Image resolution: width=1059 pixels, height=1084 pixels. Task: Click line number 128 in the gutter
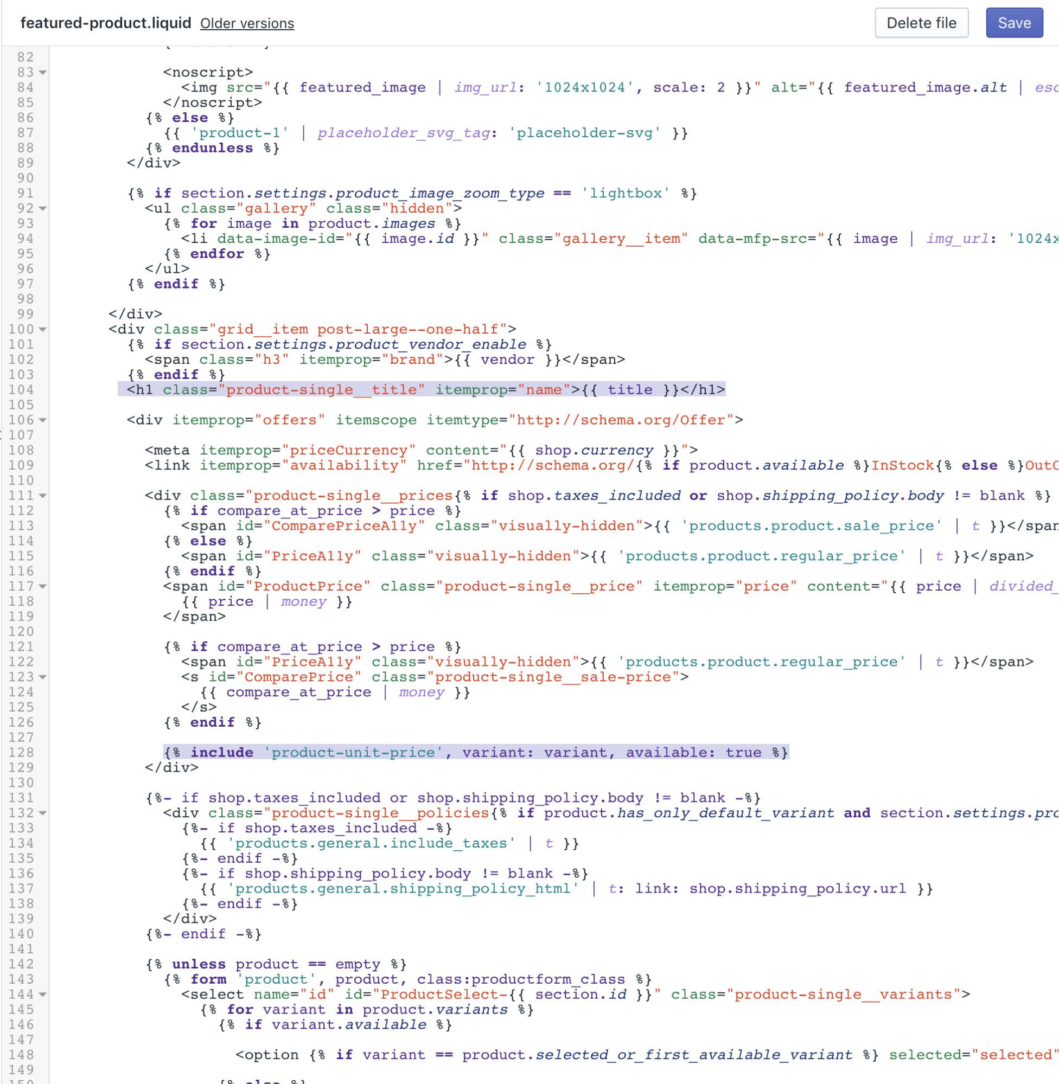pyautogui.click(x=21, y=752)
